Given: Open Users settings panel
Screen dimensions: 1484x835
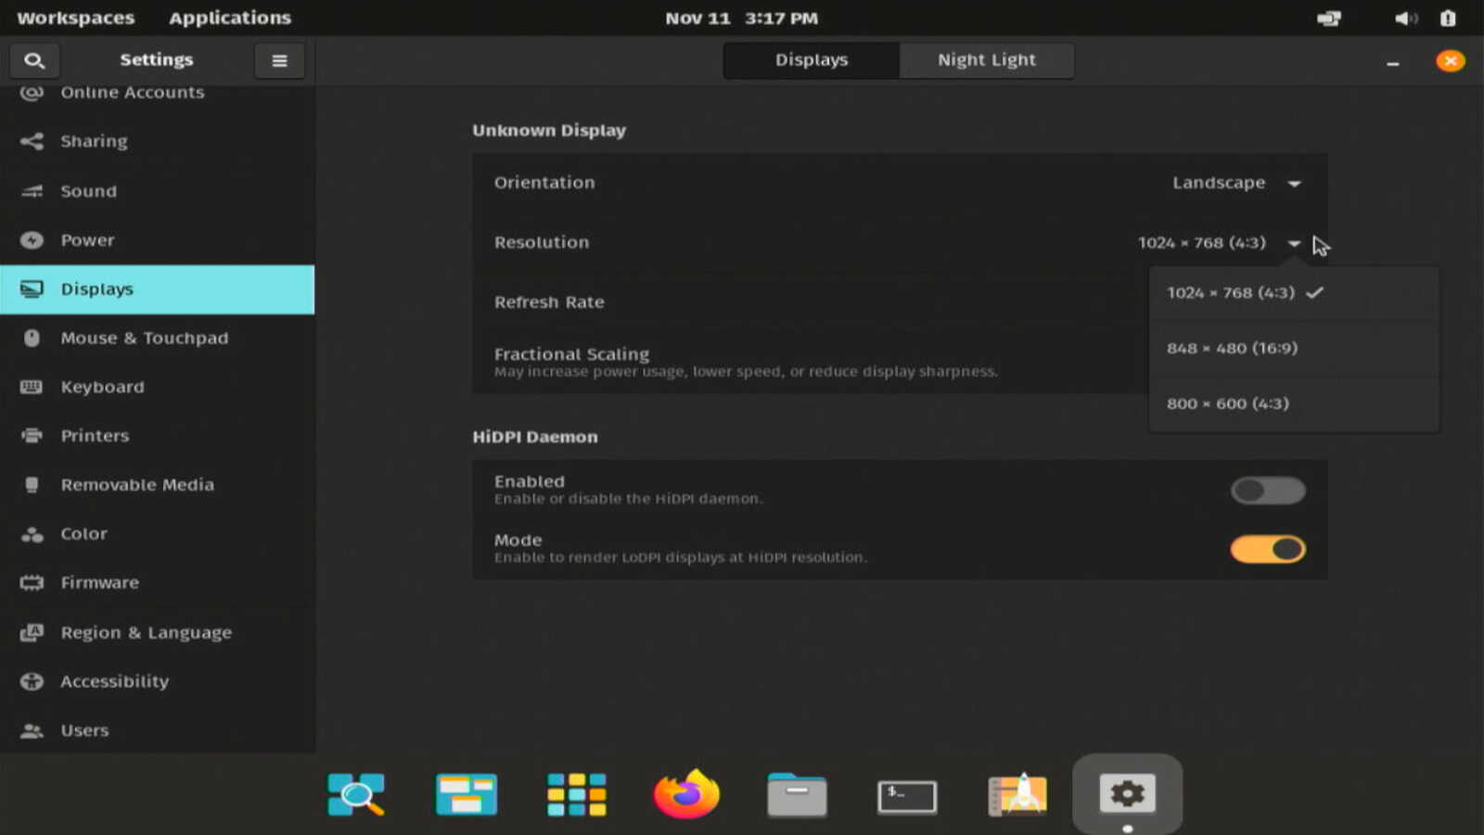Looking at the screenshot, I should [x=158, y=730].
